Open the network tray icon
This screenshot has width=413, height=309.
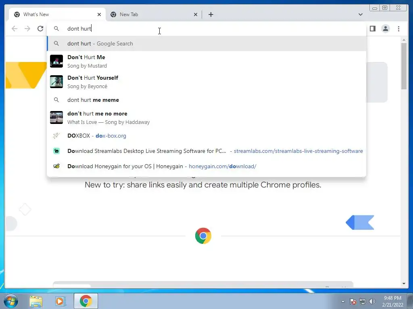click(363, 301)
